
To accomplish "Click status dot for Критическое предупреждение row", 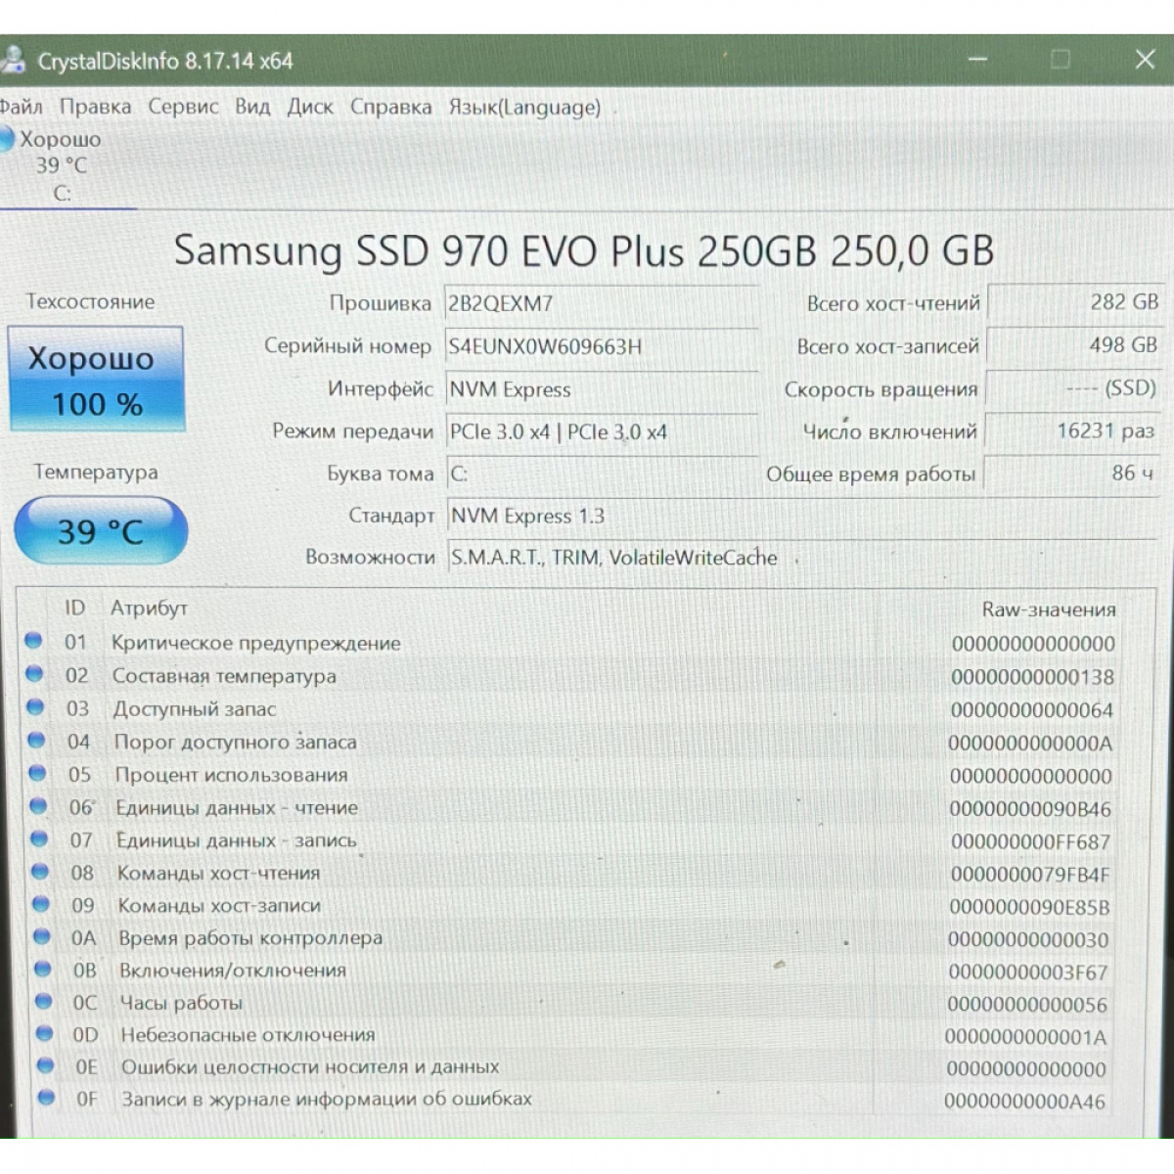I will (x=33, y=641).
